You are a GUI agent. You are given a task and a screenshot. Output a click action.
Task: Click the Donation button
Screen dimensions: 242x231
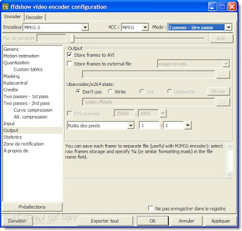[x=18, y=221]
